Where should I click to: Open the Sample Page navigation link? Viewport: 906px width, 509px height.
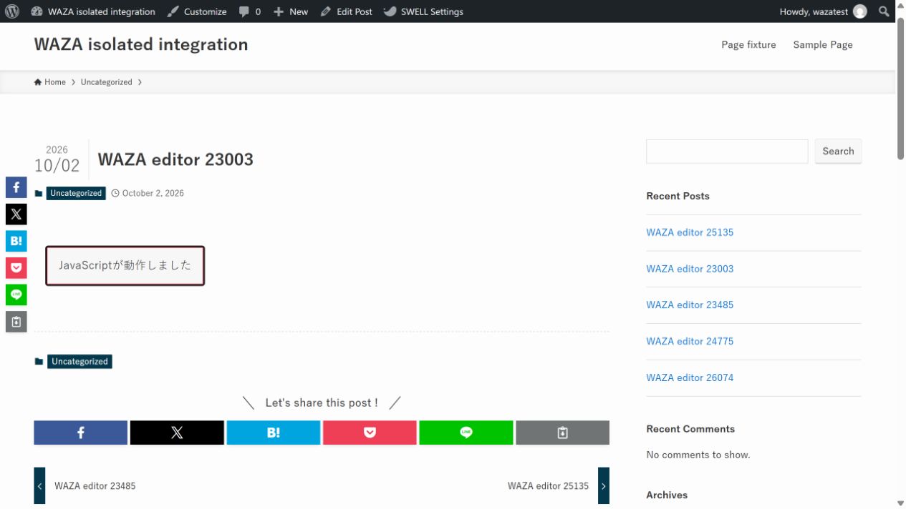point(823,44)
